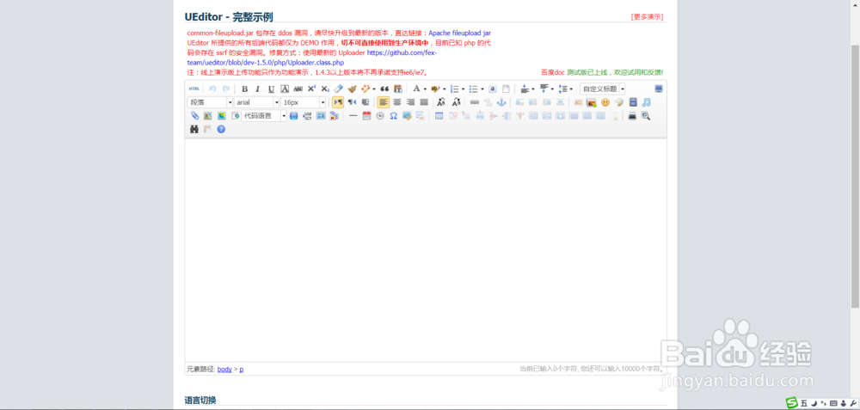Attach a file with paperclip icon
Viewport: 860px width, 410px height.
point(194,116)
